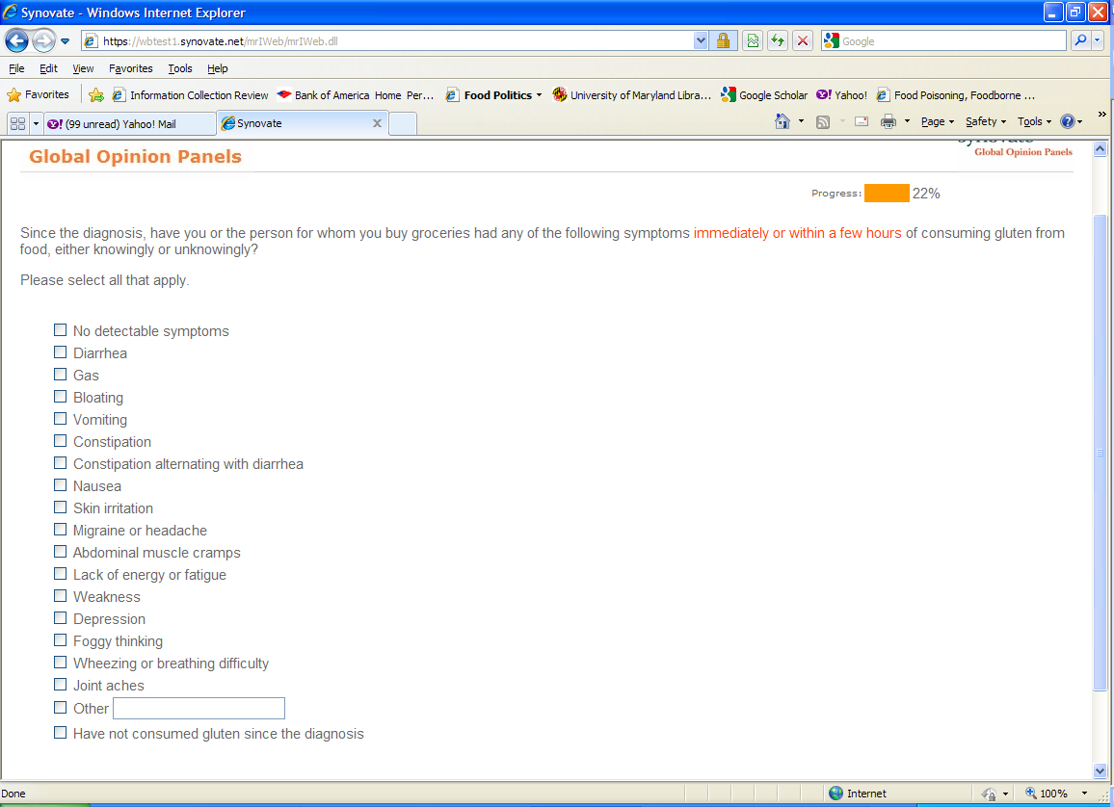Open the Safety command menu

click(986, 121)
